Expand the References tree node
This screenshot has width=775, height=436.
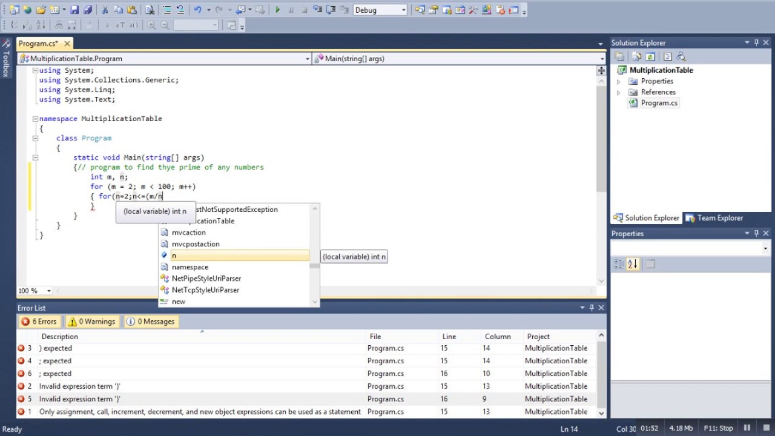coord(618,93)
